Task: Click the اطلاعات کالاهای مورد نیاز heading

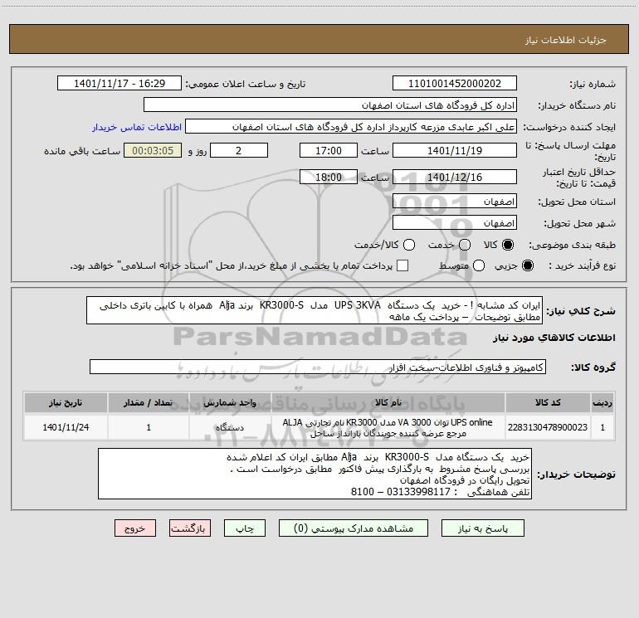Action: [x=554, y=338]
